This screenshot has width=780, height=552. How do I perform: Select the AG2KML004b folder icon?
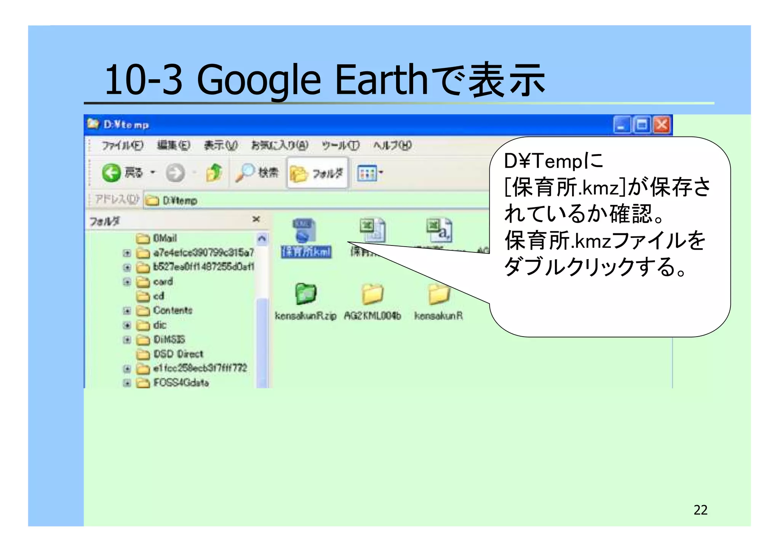(372, 294)
